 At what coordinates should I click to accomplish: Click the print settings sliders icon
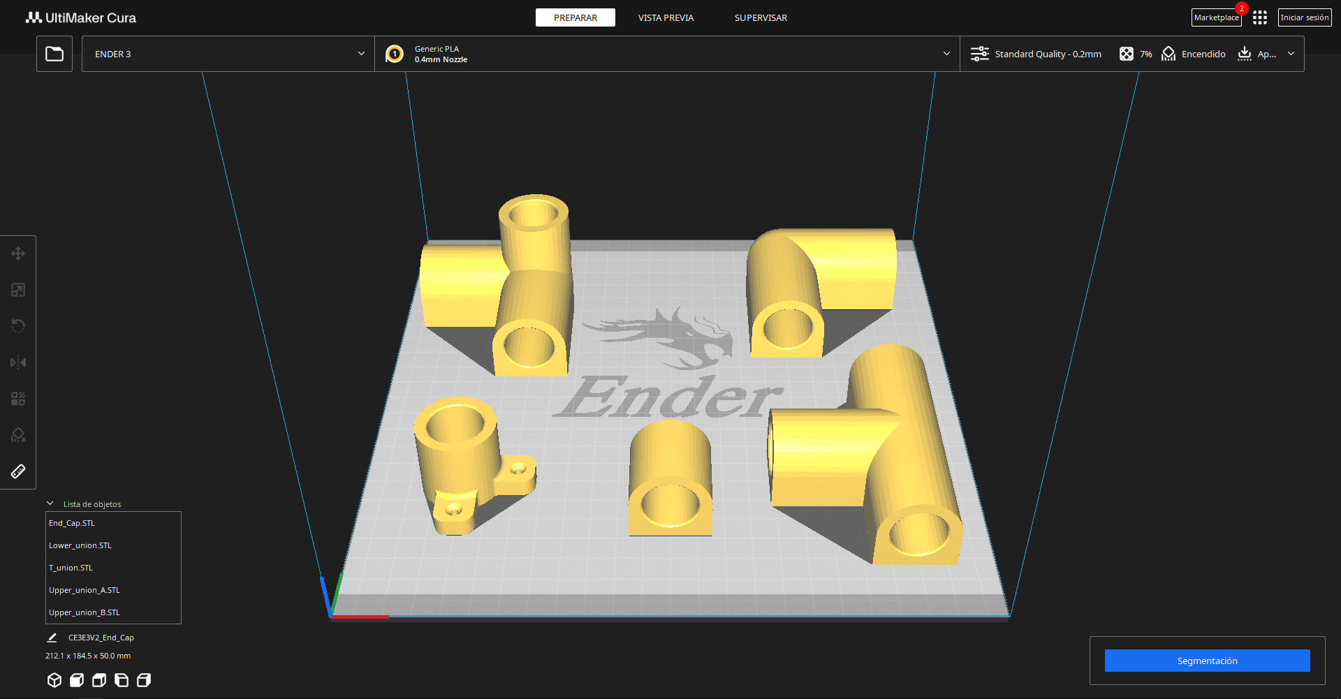980,54
